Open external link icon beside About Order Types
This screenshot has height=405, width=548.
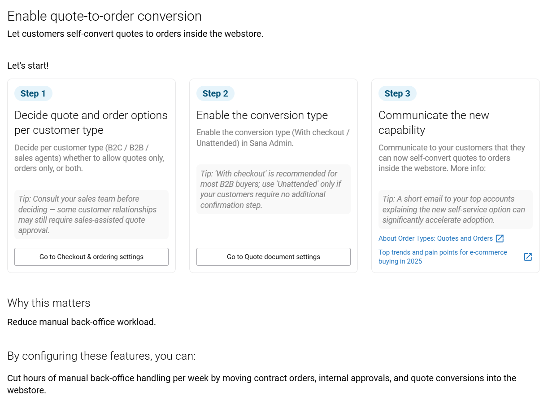click(500, 238)
